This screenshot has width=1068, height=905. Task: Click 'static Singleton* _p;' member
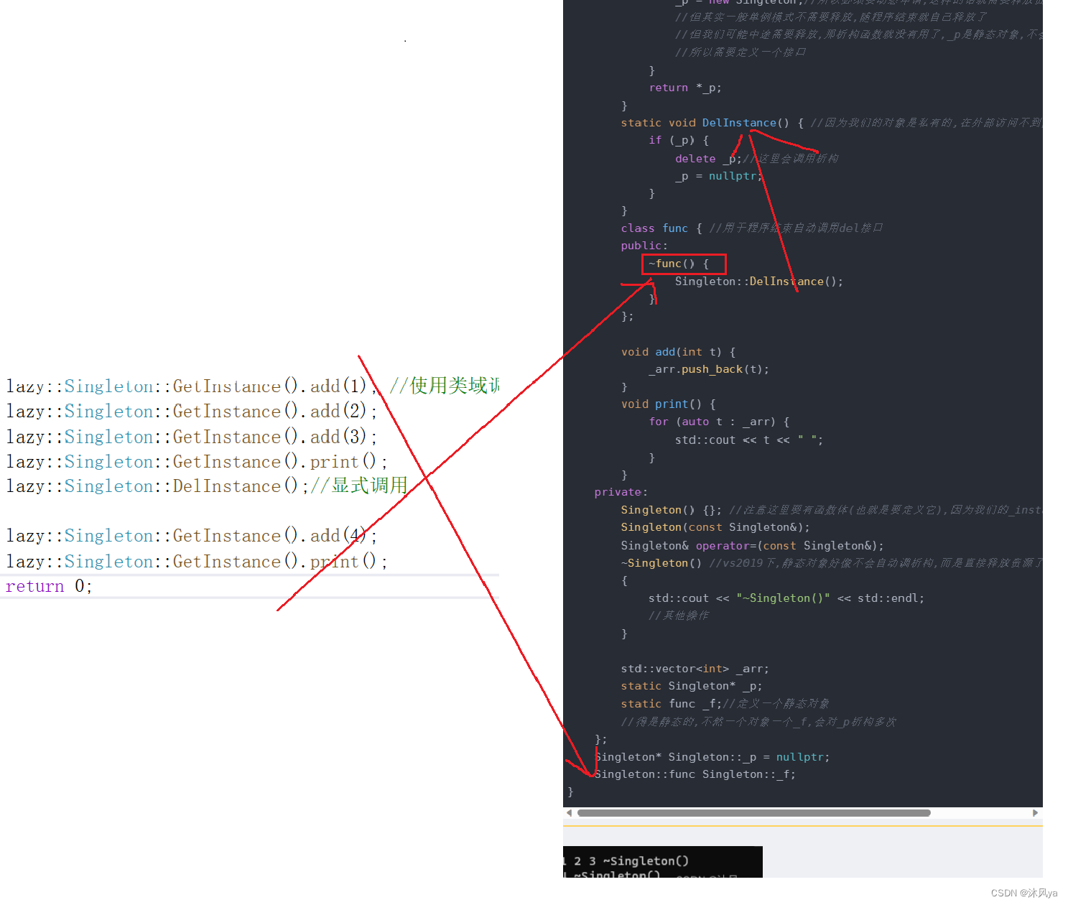692,686
